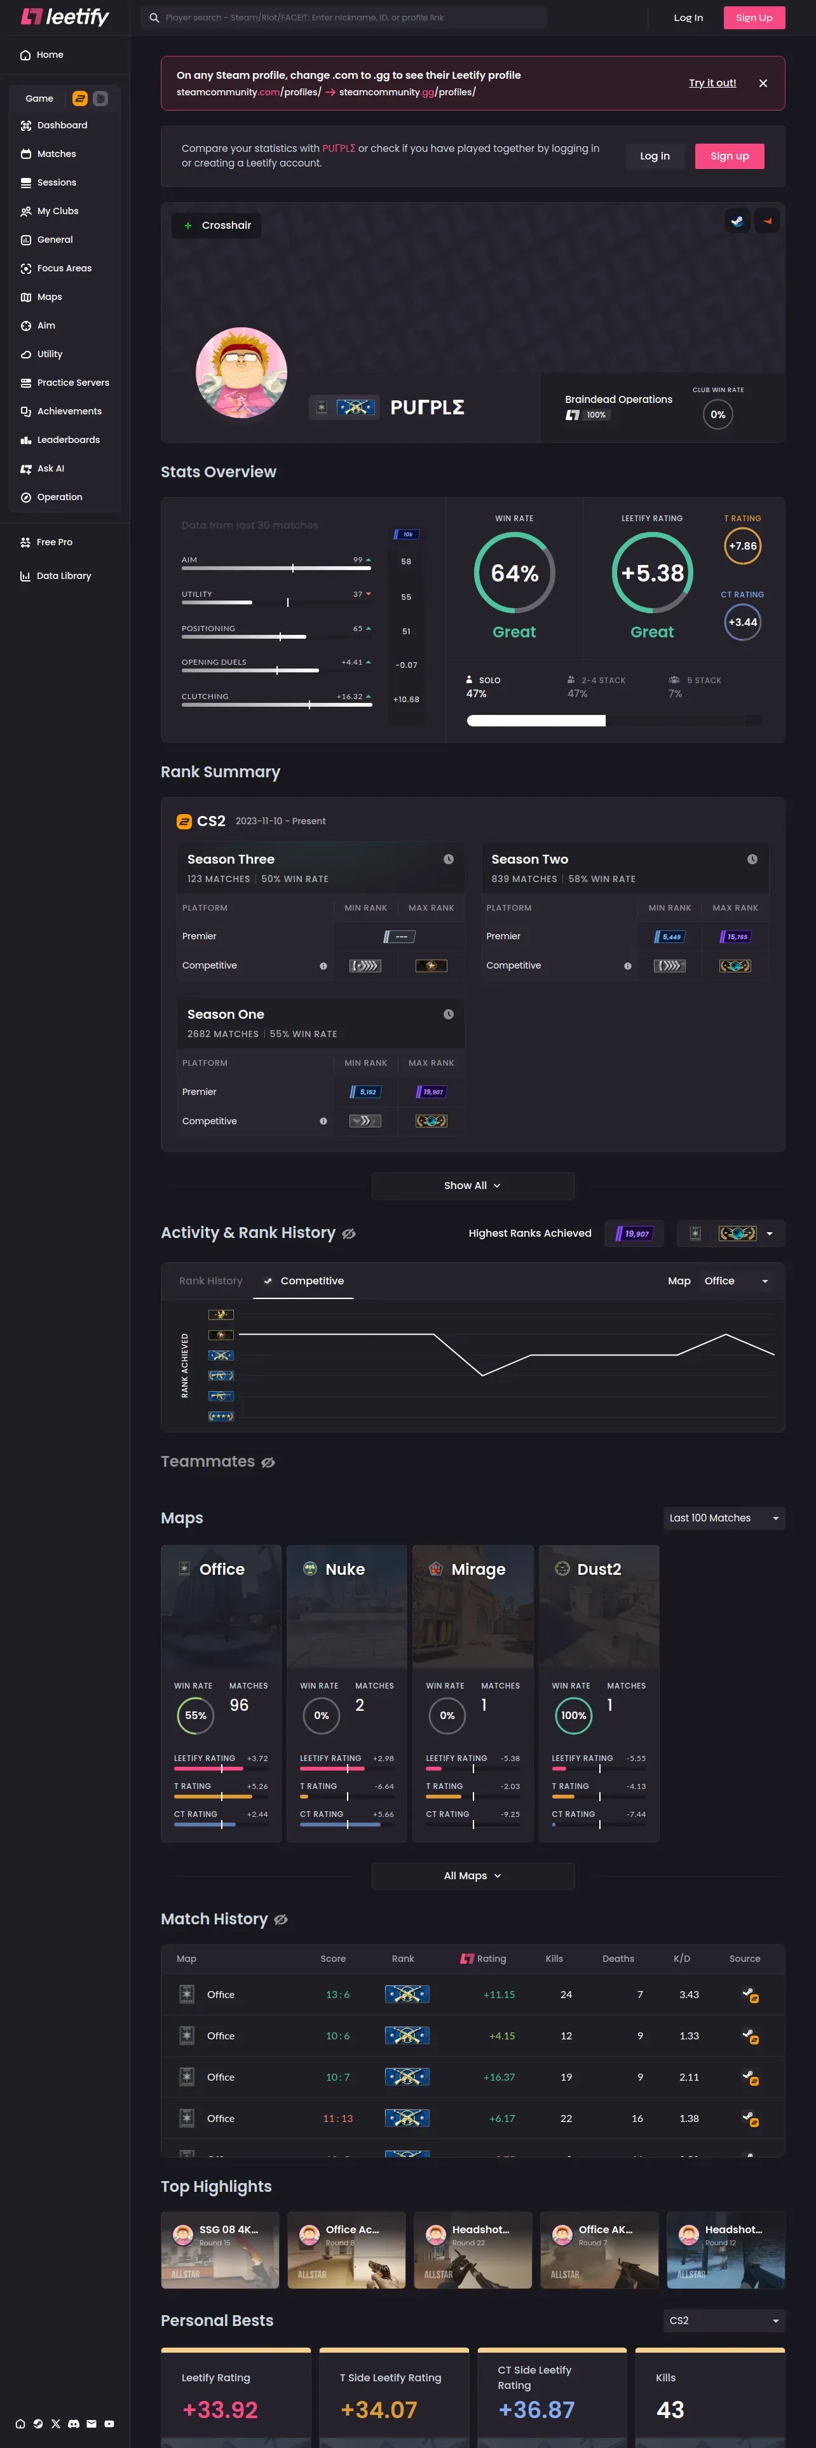Close the Steam profile tip banner
Viewport: 816px width, 2448px height.
coord(763,84)
